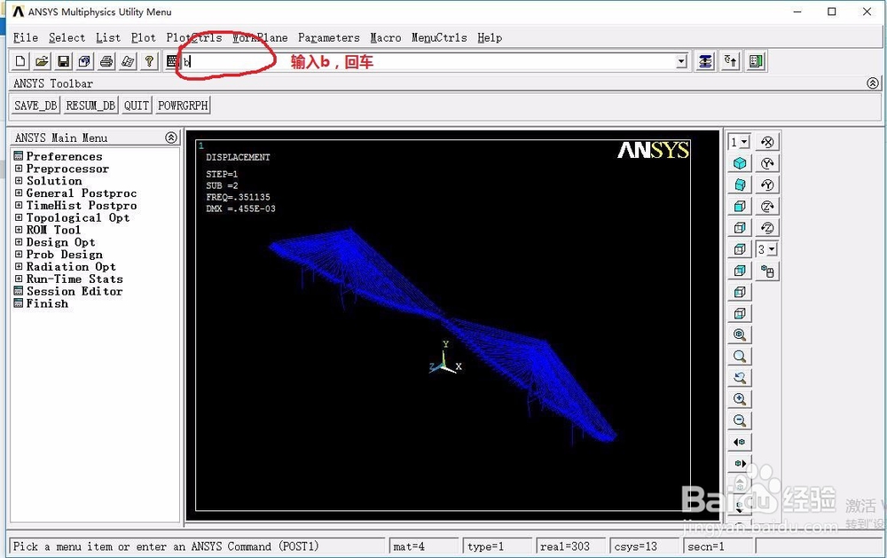Open the File menu
This screenshot has width=887, height=558.
[x=26, y=37]
